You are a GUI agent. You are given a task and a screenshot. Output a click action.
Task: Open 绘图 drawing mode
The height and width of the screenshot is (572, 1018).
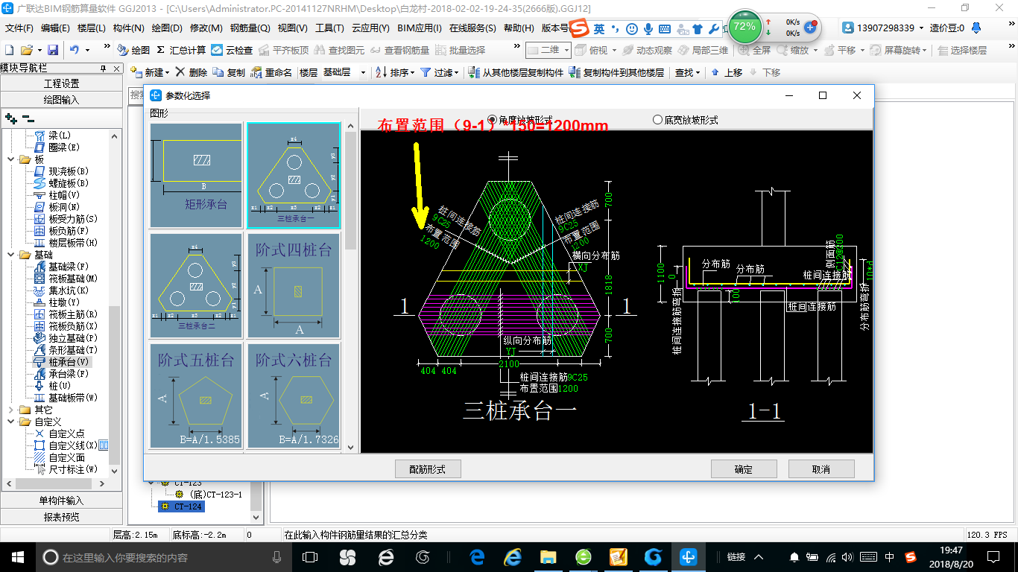tap(134, 50)
